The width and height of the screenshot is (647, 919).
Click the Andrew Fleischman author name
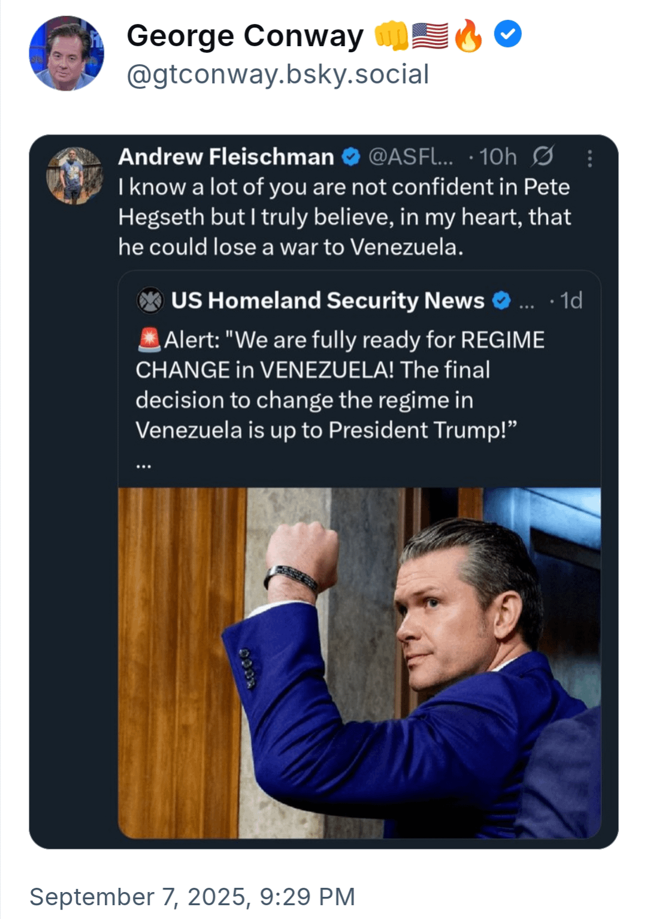click(x=226, y=157)
